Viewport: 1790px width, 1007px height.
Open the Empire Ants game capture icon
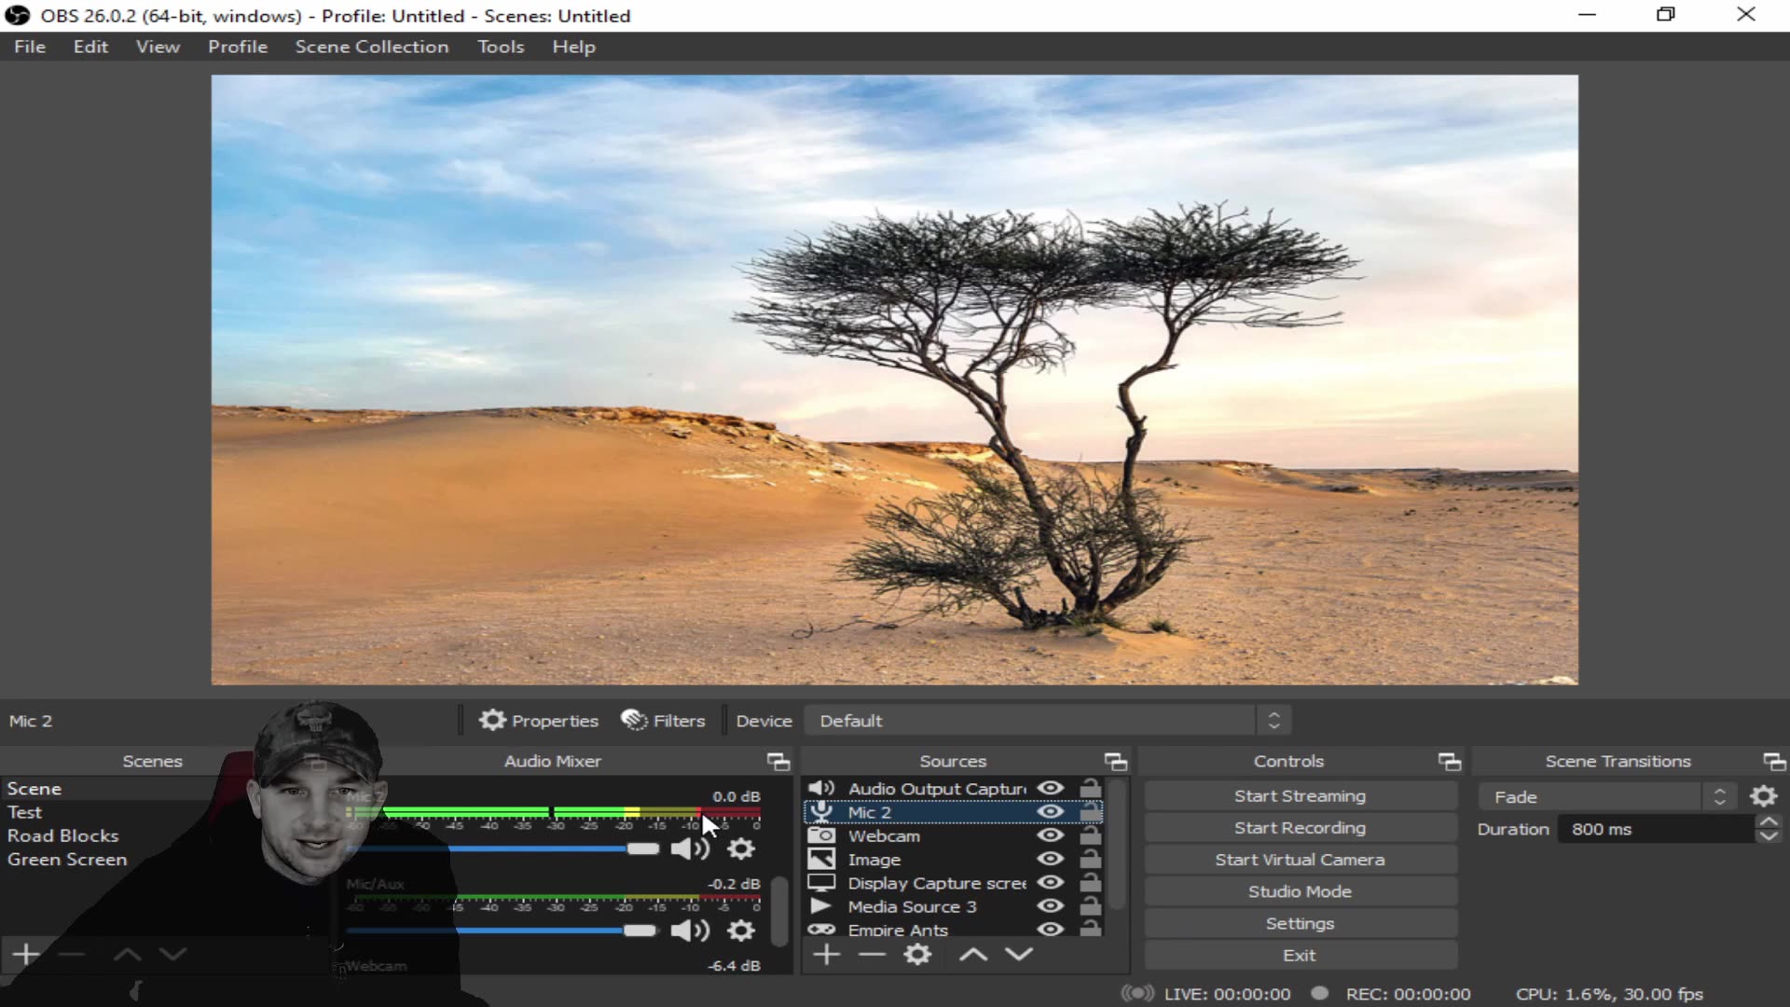pos(823,930)
